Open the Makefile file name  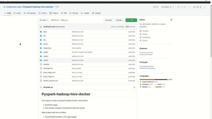point(46,64)
